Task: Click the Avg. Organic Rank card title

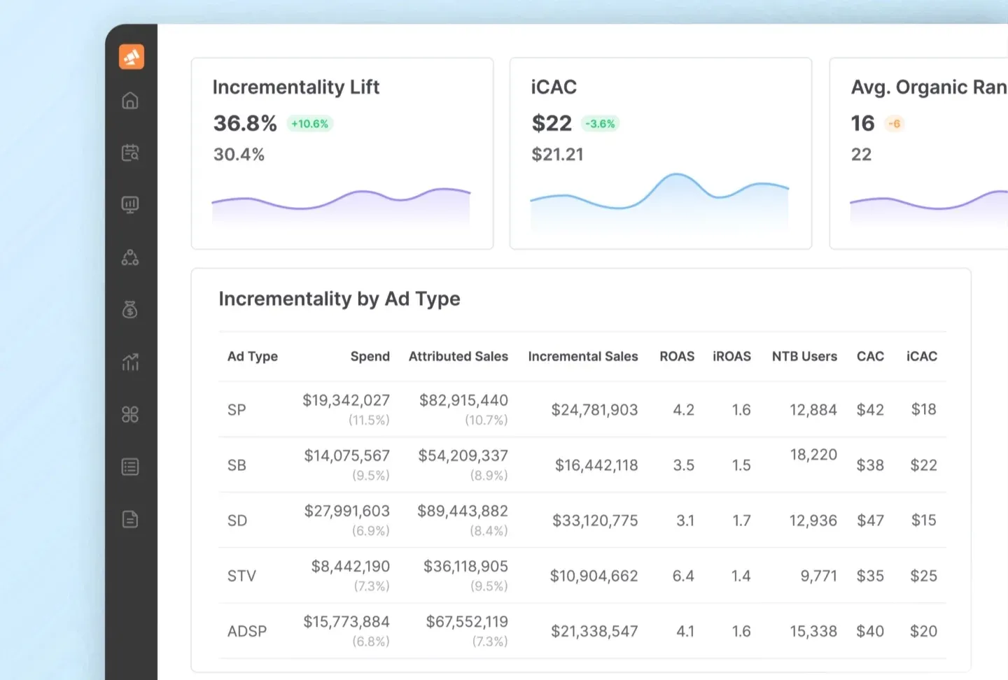Action: 929,87
